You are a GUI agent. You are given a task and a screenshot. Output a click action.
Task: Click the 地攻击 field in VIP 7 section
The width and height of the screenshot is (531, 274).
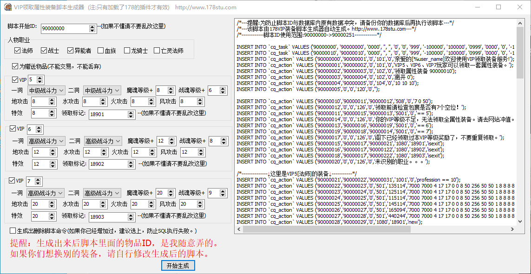[x=40, y=204]
